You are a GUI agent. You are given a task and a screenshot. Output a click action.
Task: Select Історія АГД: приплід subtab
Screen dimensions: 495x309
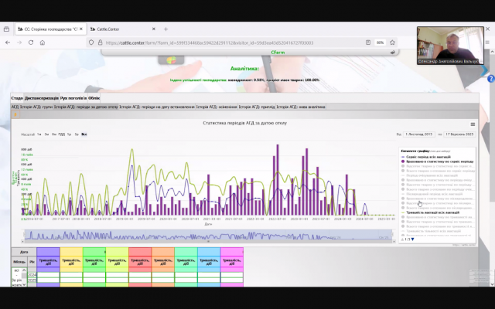(x=257, y=107)
